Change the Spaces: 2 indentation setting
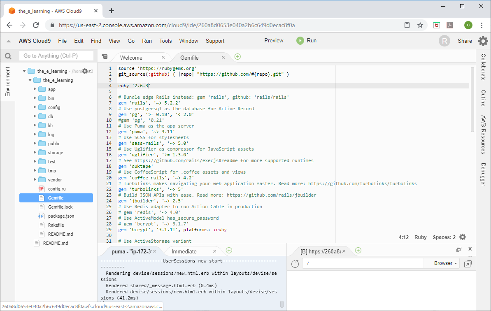Viewport: 491px width, 311px height. [x=444, y=237]
